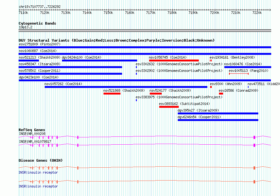Image resolution: width=280 pixels, height=196 pixels.
Task: Click the 7130k ruler position
Action: pos(66,13)
